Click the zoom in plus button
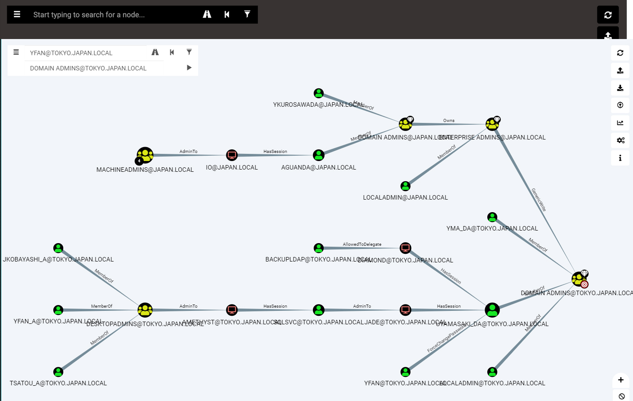The image size is (633, 401). click(621, 380)
